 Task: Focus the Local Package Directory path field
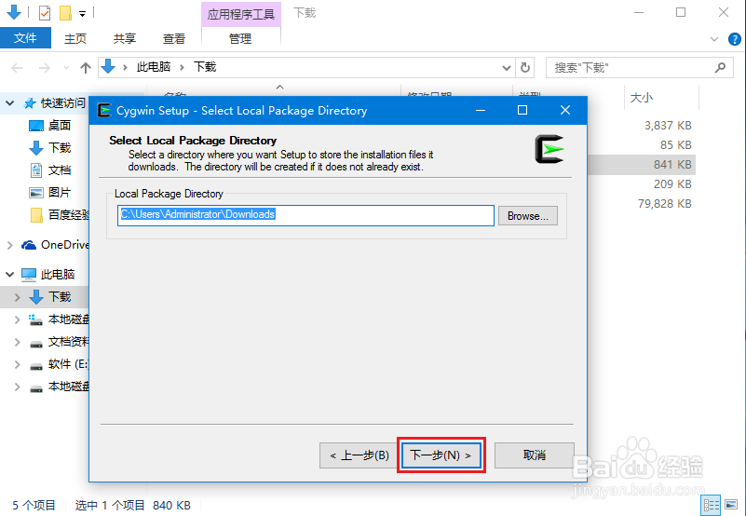(305, 215)
